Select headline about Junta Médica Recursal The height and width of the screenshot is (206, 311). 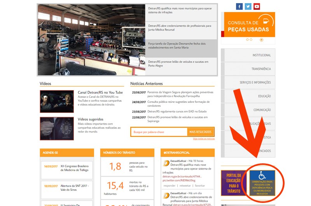pos(181,30)
